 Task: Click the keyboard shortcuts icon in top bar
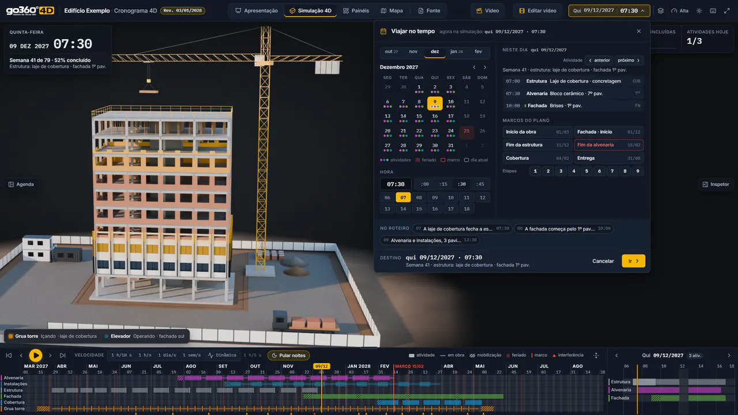(x=713, y=11)
